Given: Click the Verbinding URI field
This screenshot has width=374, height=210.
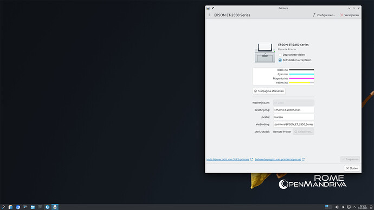Looking at the screenshot, I should (x=294, y=124).
